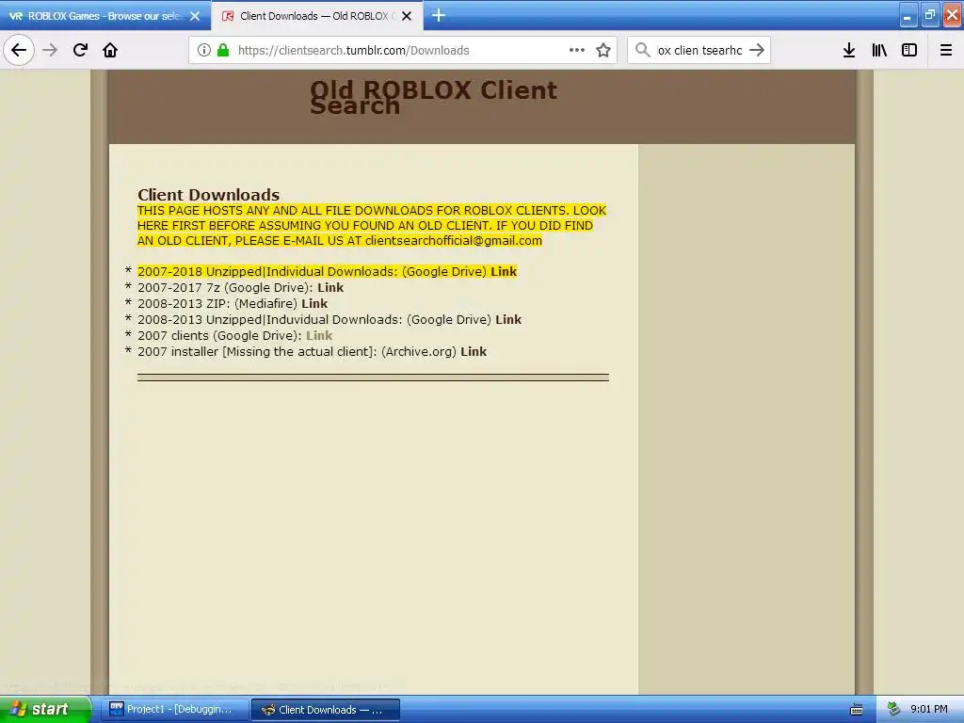
Task: Open the downloads panel
Action: point(849,51)
